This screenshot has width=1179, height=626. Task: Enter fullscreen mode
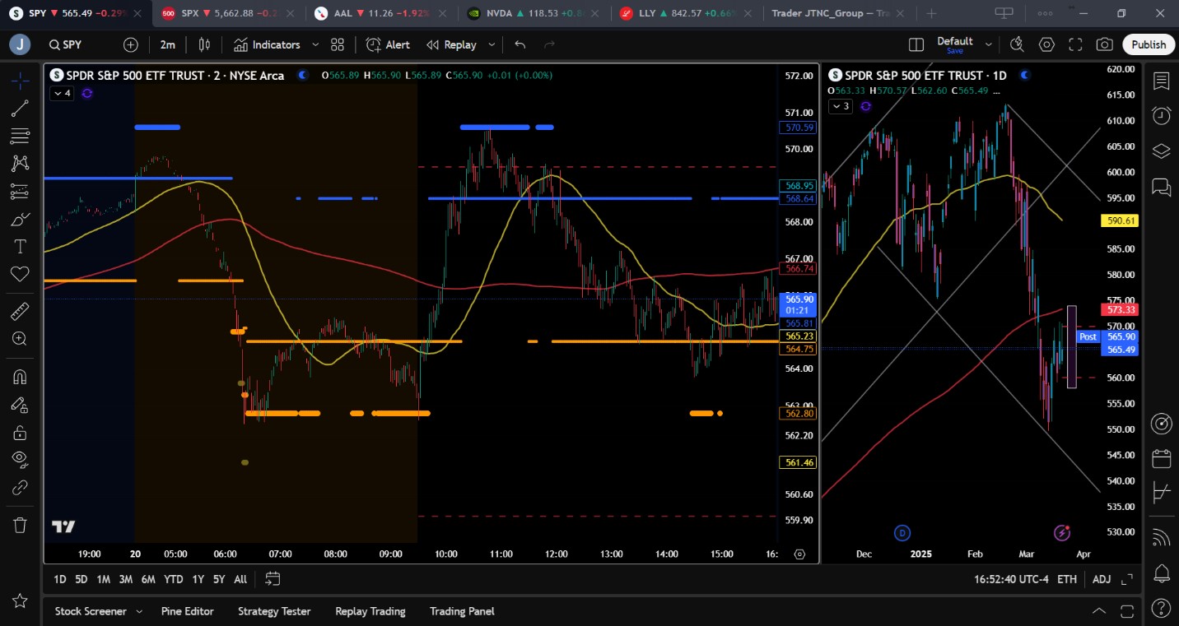coord(1075,44)
